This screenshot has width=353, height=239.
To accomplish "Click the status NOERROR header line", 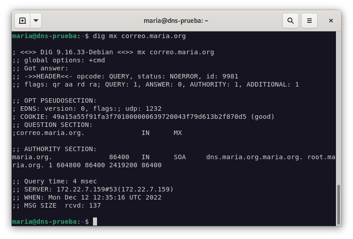I will click(x=125, y=76).
